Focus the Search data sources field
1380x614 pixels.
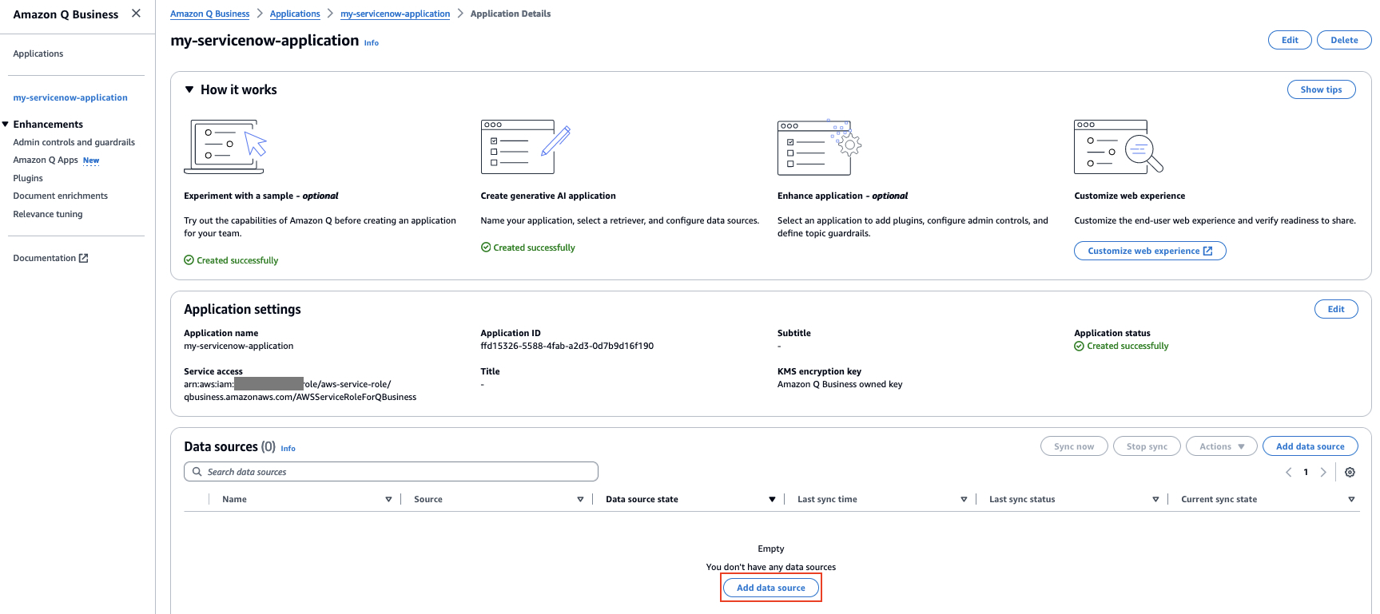[x=391, y=472]
